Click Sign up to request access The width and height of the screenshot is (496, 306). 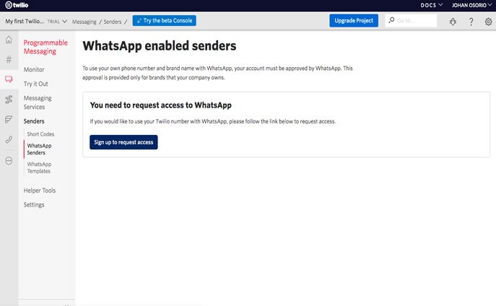(x=123, y=142)
